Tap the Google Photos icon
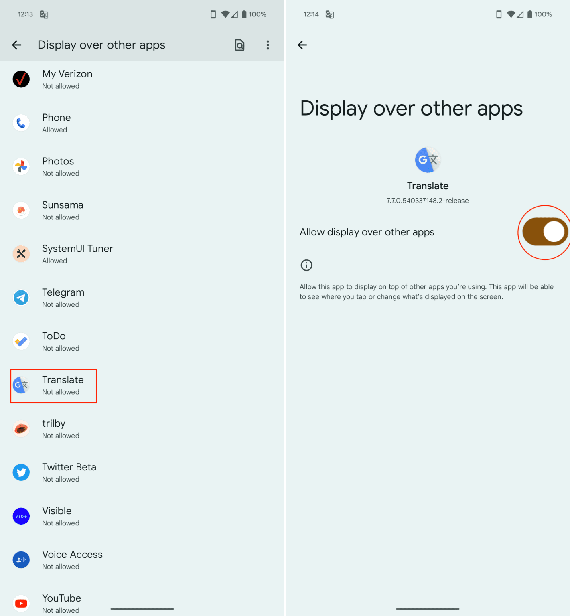This screenshot has width=570, height=616. pos(21,166)
